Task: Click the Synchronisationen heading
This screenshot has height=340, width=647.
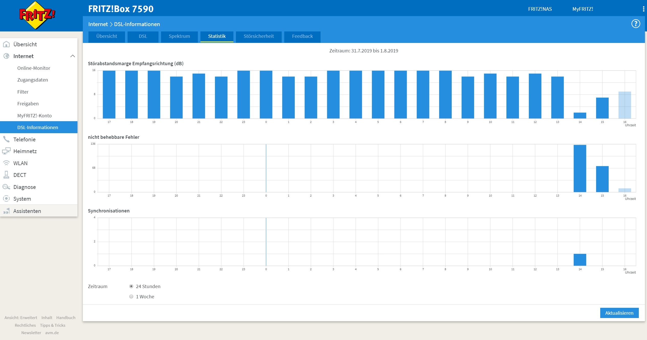Action: coord(109,211)
